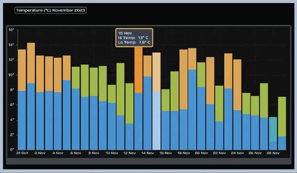The image size is (297, 173).
Task: Select the teal bar segment for 28 Nov
Action: coord(273,129)
